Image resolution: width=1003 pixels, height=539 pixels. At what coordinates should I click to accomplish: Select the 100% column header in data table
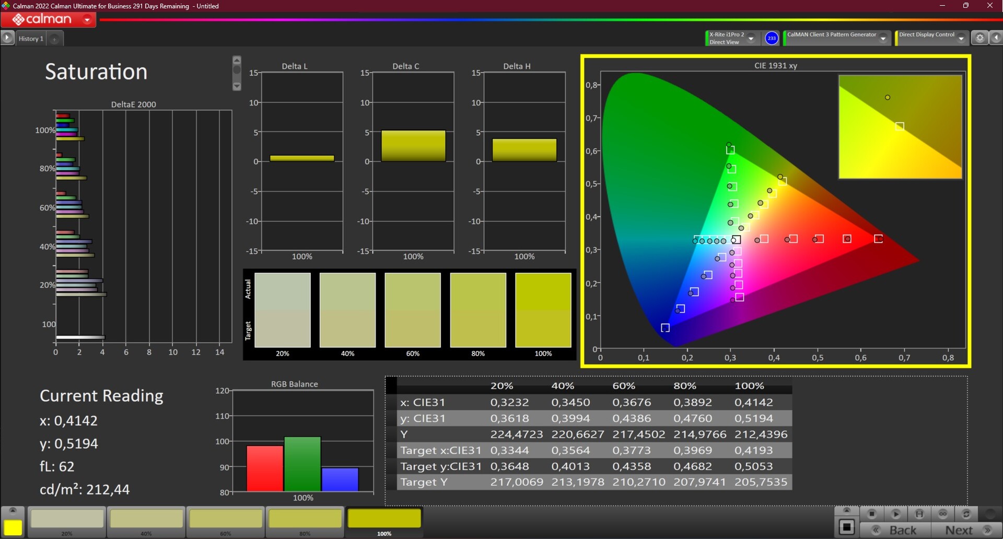[749, 386]
